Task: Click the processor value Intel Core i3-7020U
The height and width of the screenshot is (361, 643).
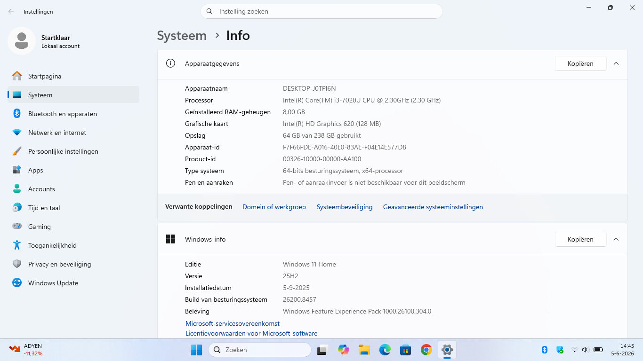Action: pos(362,100)
